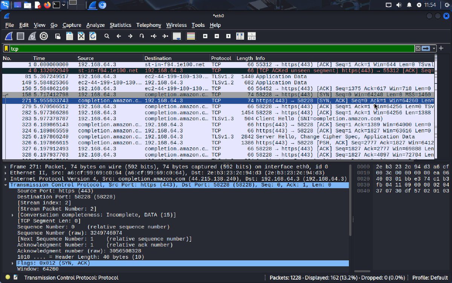The height and width of the screenshot is (283, 452).
Task: Go to specified packet icon
Action: (x=142, y=36)
